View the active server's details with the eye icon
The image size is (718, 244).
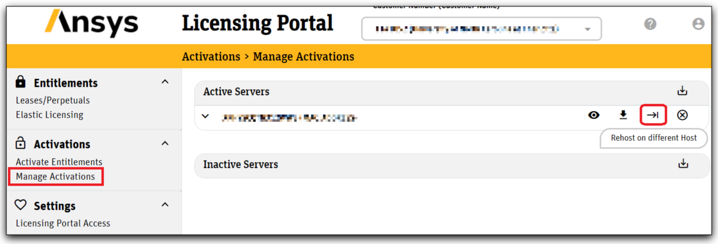click(x=594, y=115)
